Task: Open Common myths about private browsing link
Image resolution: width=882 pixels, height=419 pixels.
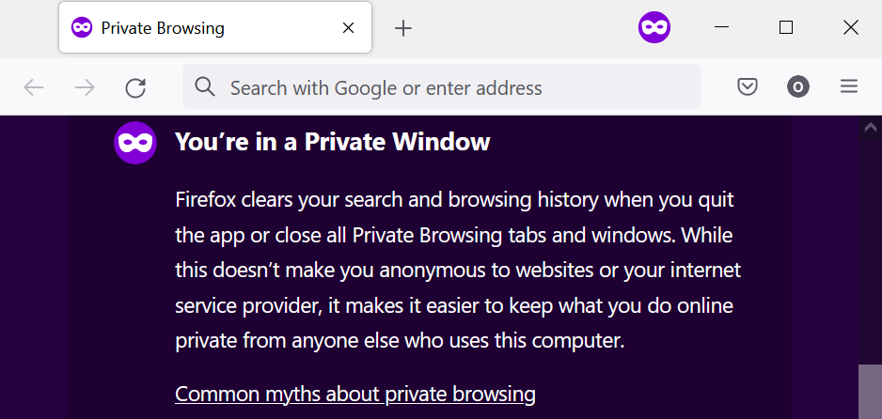Action: [x=354, y=395]
